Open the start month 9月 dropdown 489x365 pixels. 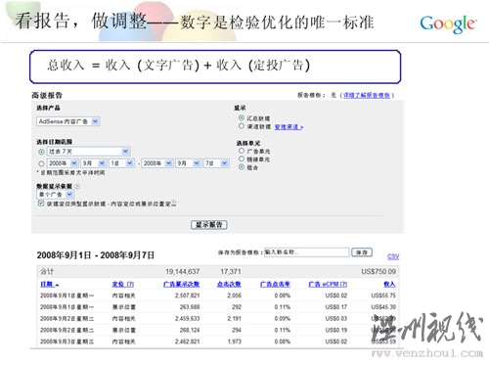click(94, 163)
